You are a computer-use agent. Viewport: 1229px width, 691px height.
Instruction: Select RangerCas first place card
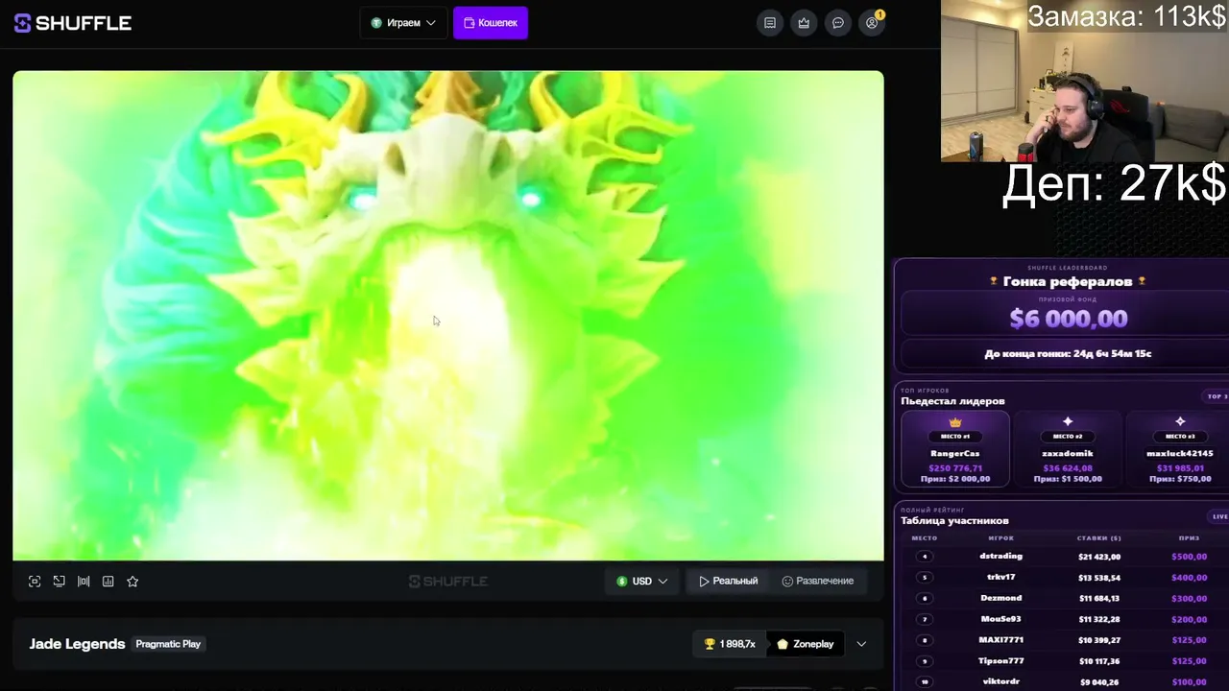point(955,449)
